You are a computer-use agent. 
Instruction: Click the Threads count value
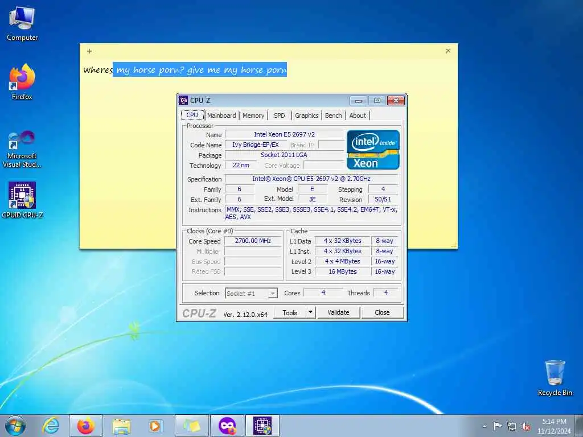click(x=386, y=293)
